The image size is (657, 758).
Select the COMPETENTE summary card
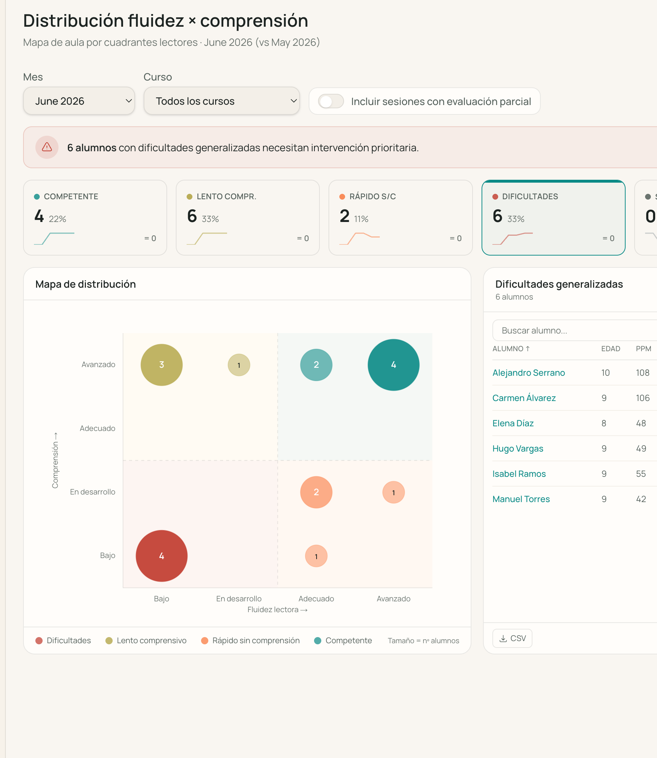[x=95, y=217]
